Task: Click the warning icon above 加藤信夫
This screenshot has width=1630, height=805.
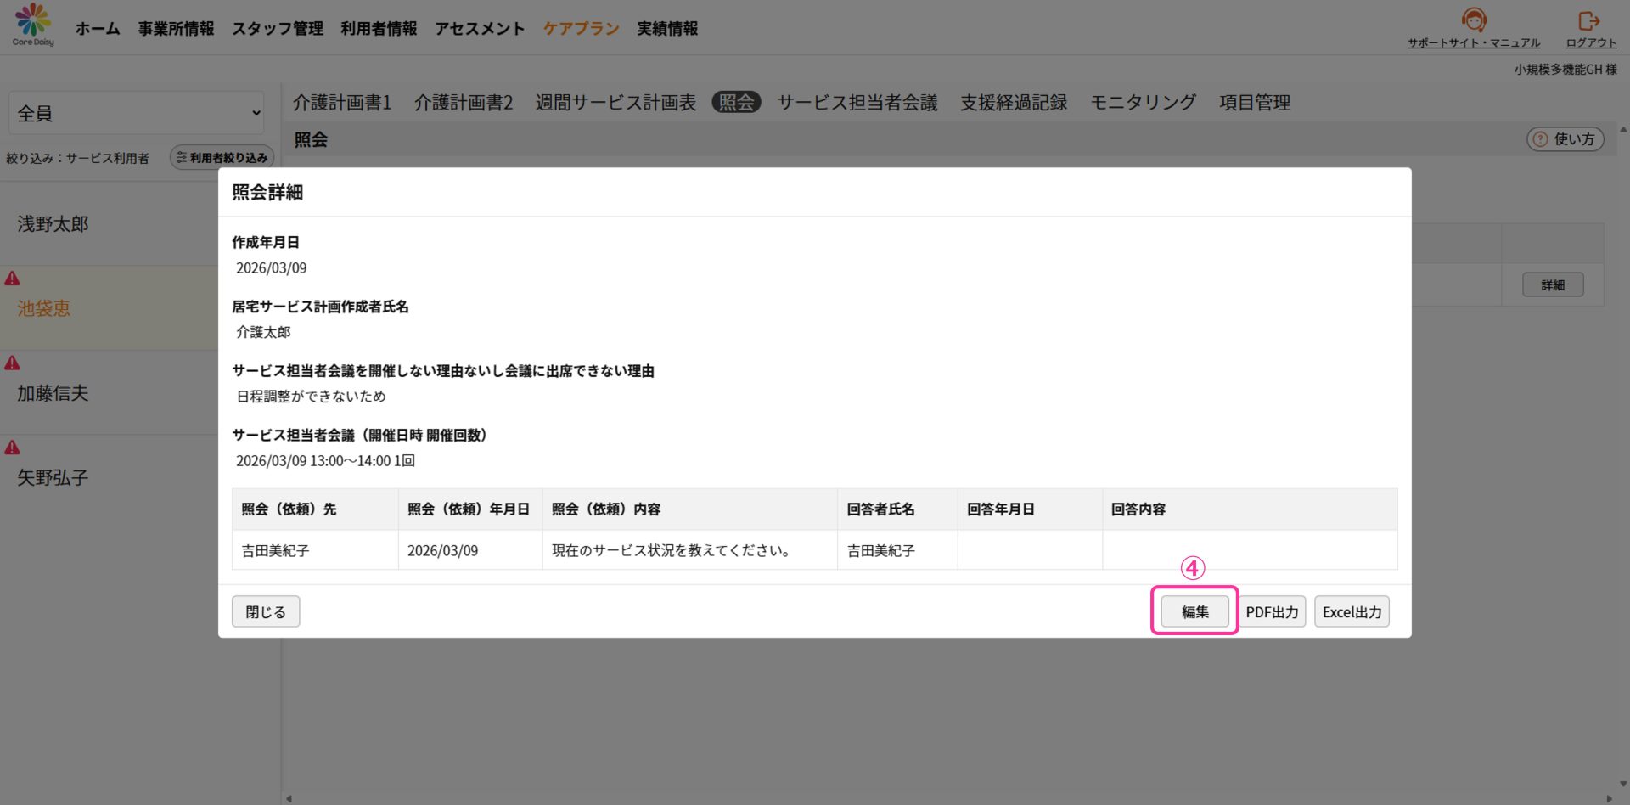Action: 13,363
